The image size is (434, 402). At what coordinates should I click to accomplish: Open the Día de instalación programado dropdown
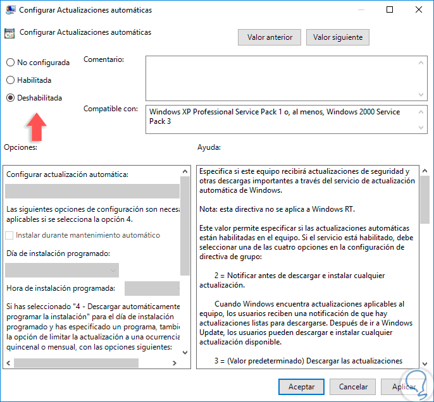point(62,270)
